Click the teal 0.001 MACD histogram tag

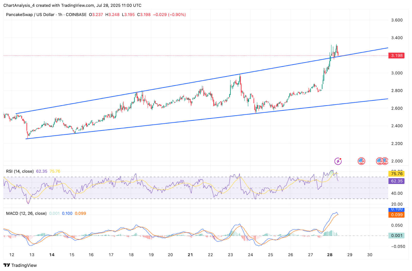click(x=396, y=236)
